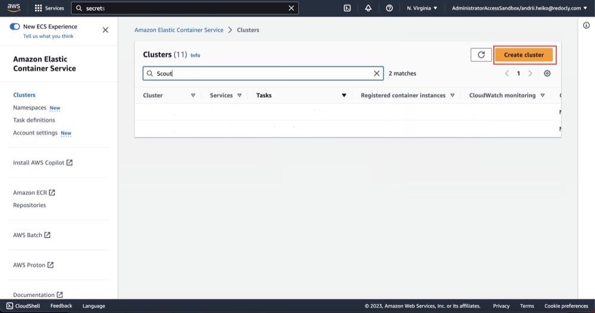The image size is (595, 313).
Task: Open Documentation external link
Action: pyautogui.click(x=38, y=295)
